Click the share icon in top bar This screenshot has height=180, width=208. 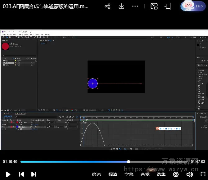[x=107, y=6]
